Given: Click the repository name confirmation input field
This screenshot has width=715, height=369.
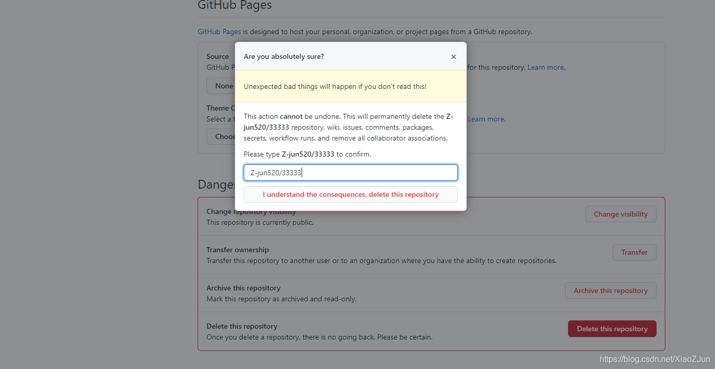Looking at the screenshot, I should click(351, 173).
